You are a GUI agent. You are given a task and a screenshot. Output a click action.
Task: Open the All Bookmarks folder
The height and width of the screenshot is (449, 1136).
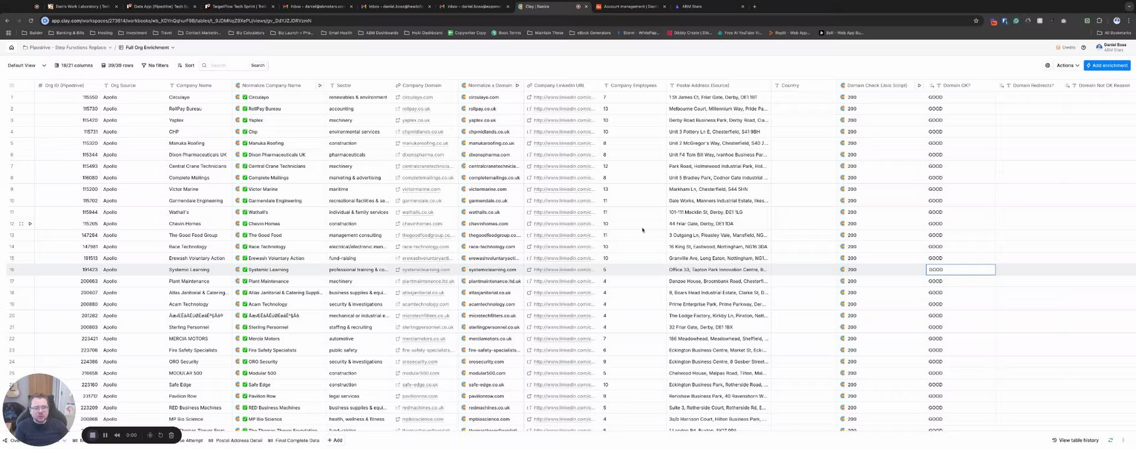tap(1114, 33)
